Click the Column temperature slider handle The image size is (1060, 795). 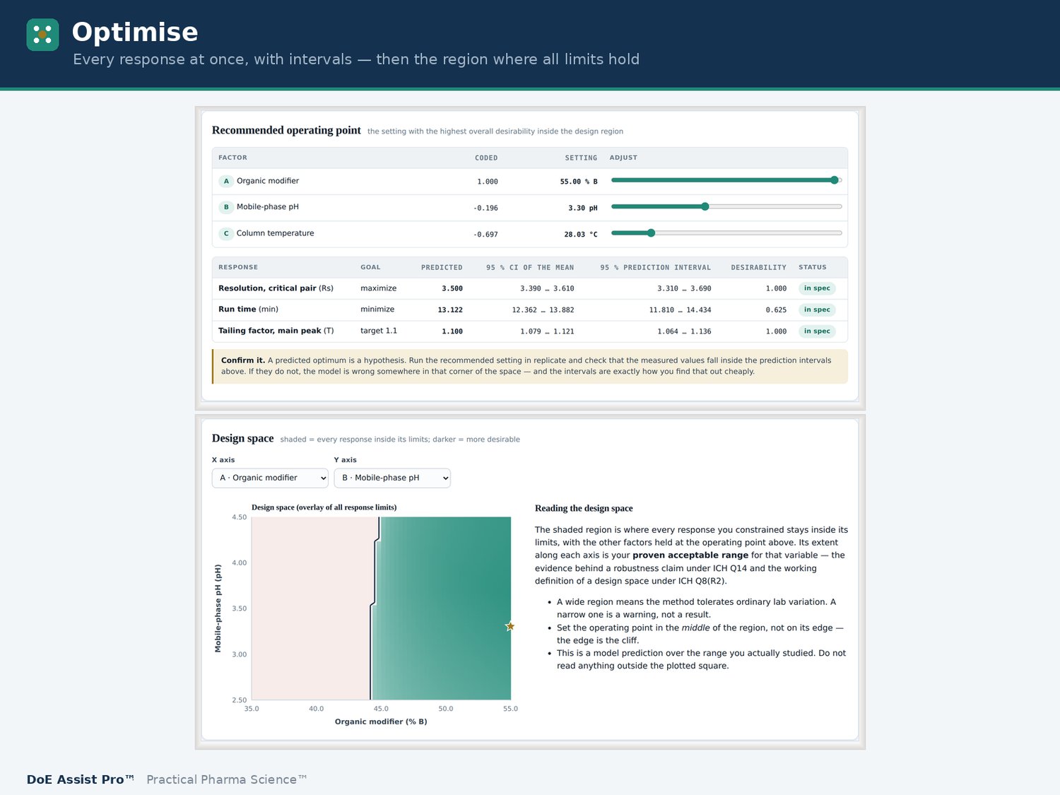tap(652, 232)
